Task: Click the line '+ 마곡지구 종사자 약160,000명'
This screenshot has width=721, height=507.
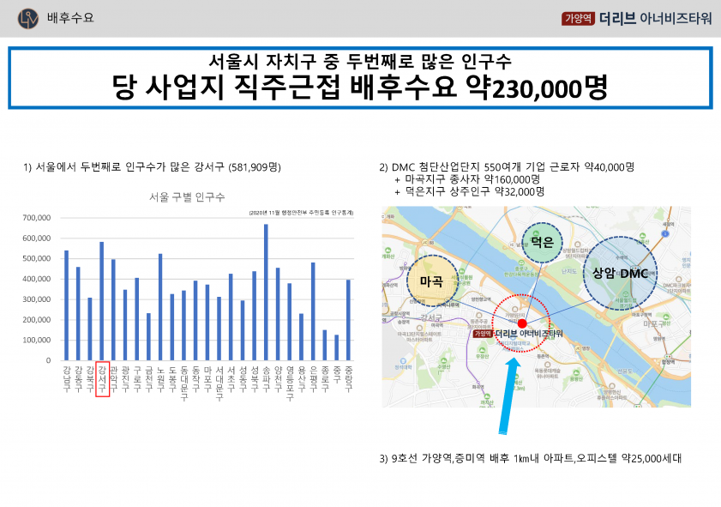Action: (x=467, y=179)
